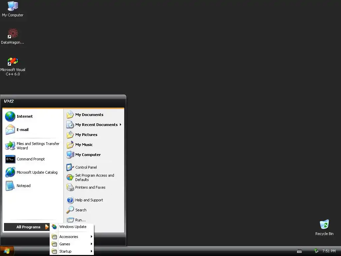Open My Documents folder
Screen dimensions: 341x256
coord(94,115)
